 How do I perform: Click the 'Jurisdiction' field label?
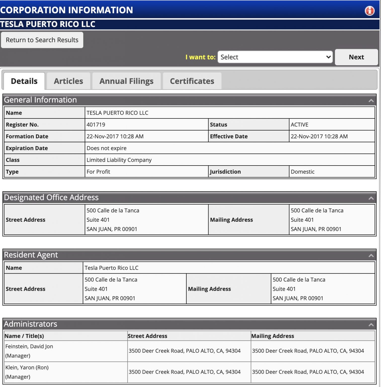coord(225,172)
